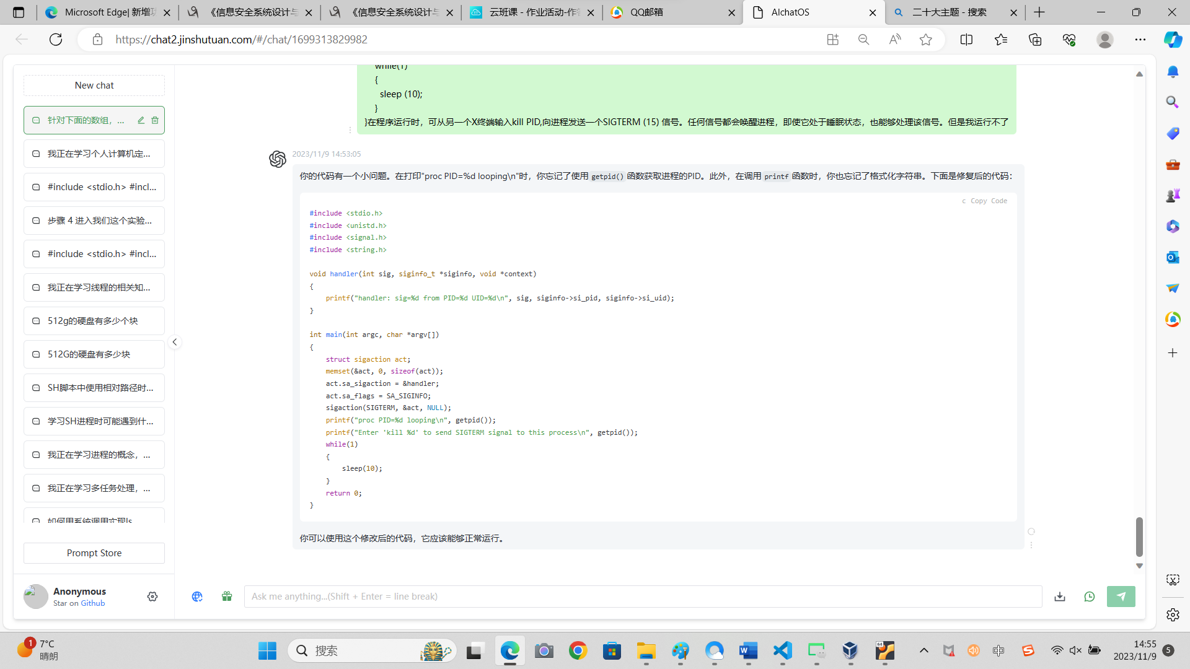Image resolution: width=1190 pixels, height=669 pixels.
Task: Click the chat-context toggle icon near input
Action: click(x=1090, y=597)
